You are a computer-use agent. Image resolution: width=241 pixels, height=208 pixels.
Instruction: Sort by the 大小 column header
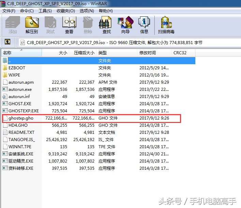pos(56,53)
